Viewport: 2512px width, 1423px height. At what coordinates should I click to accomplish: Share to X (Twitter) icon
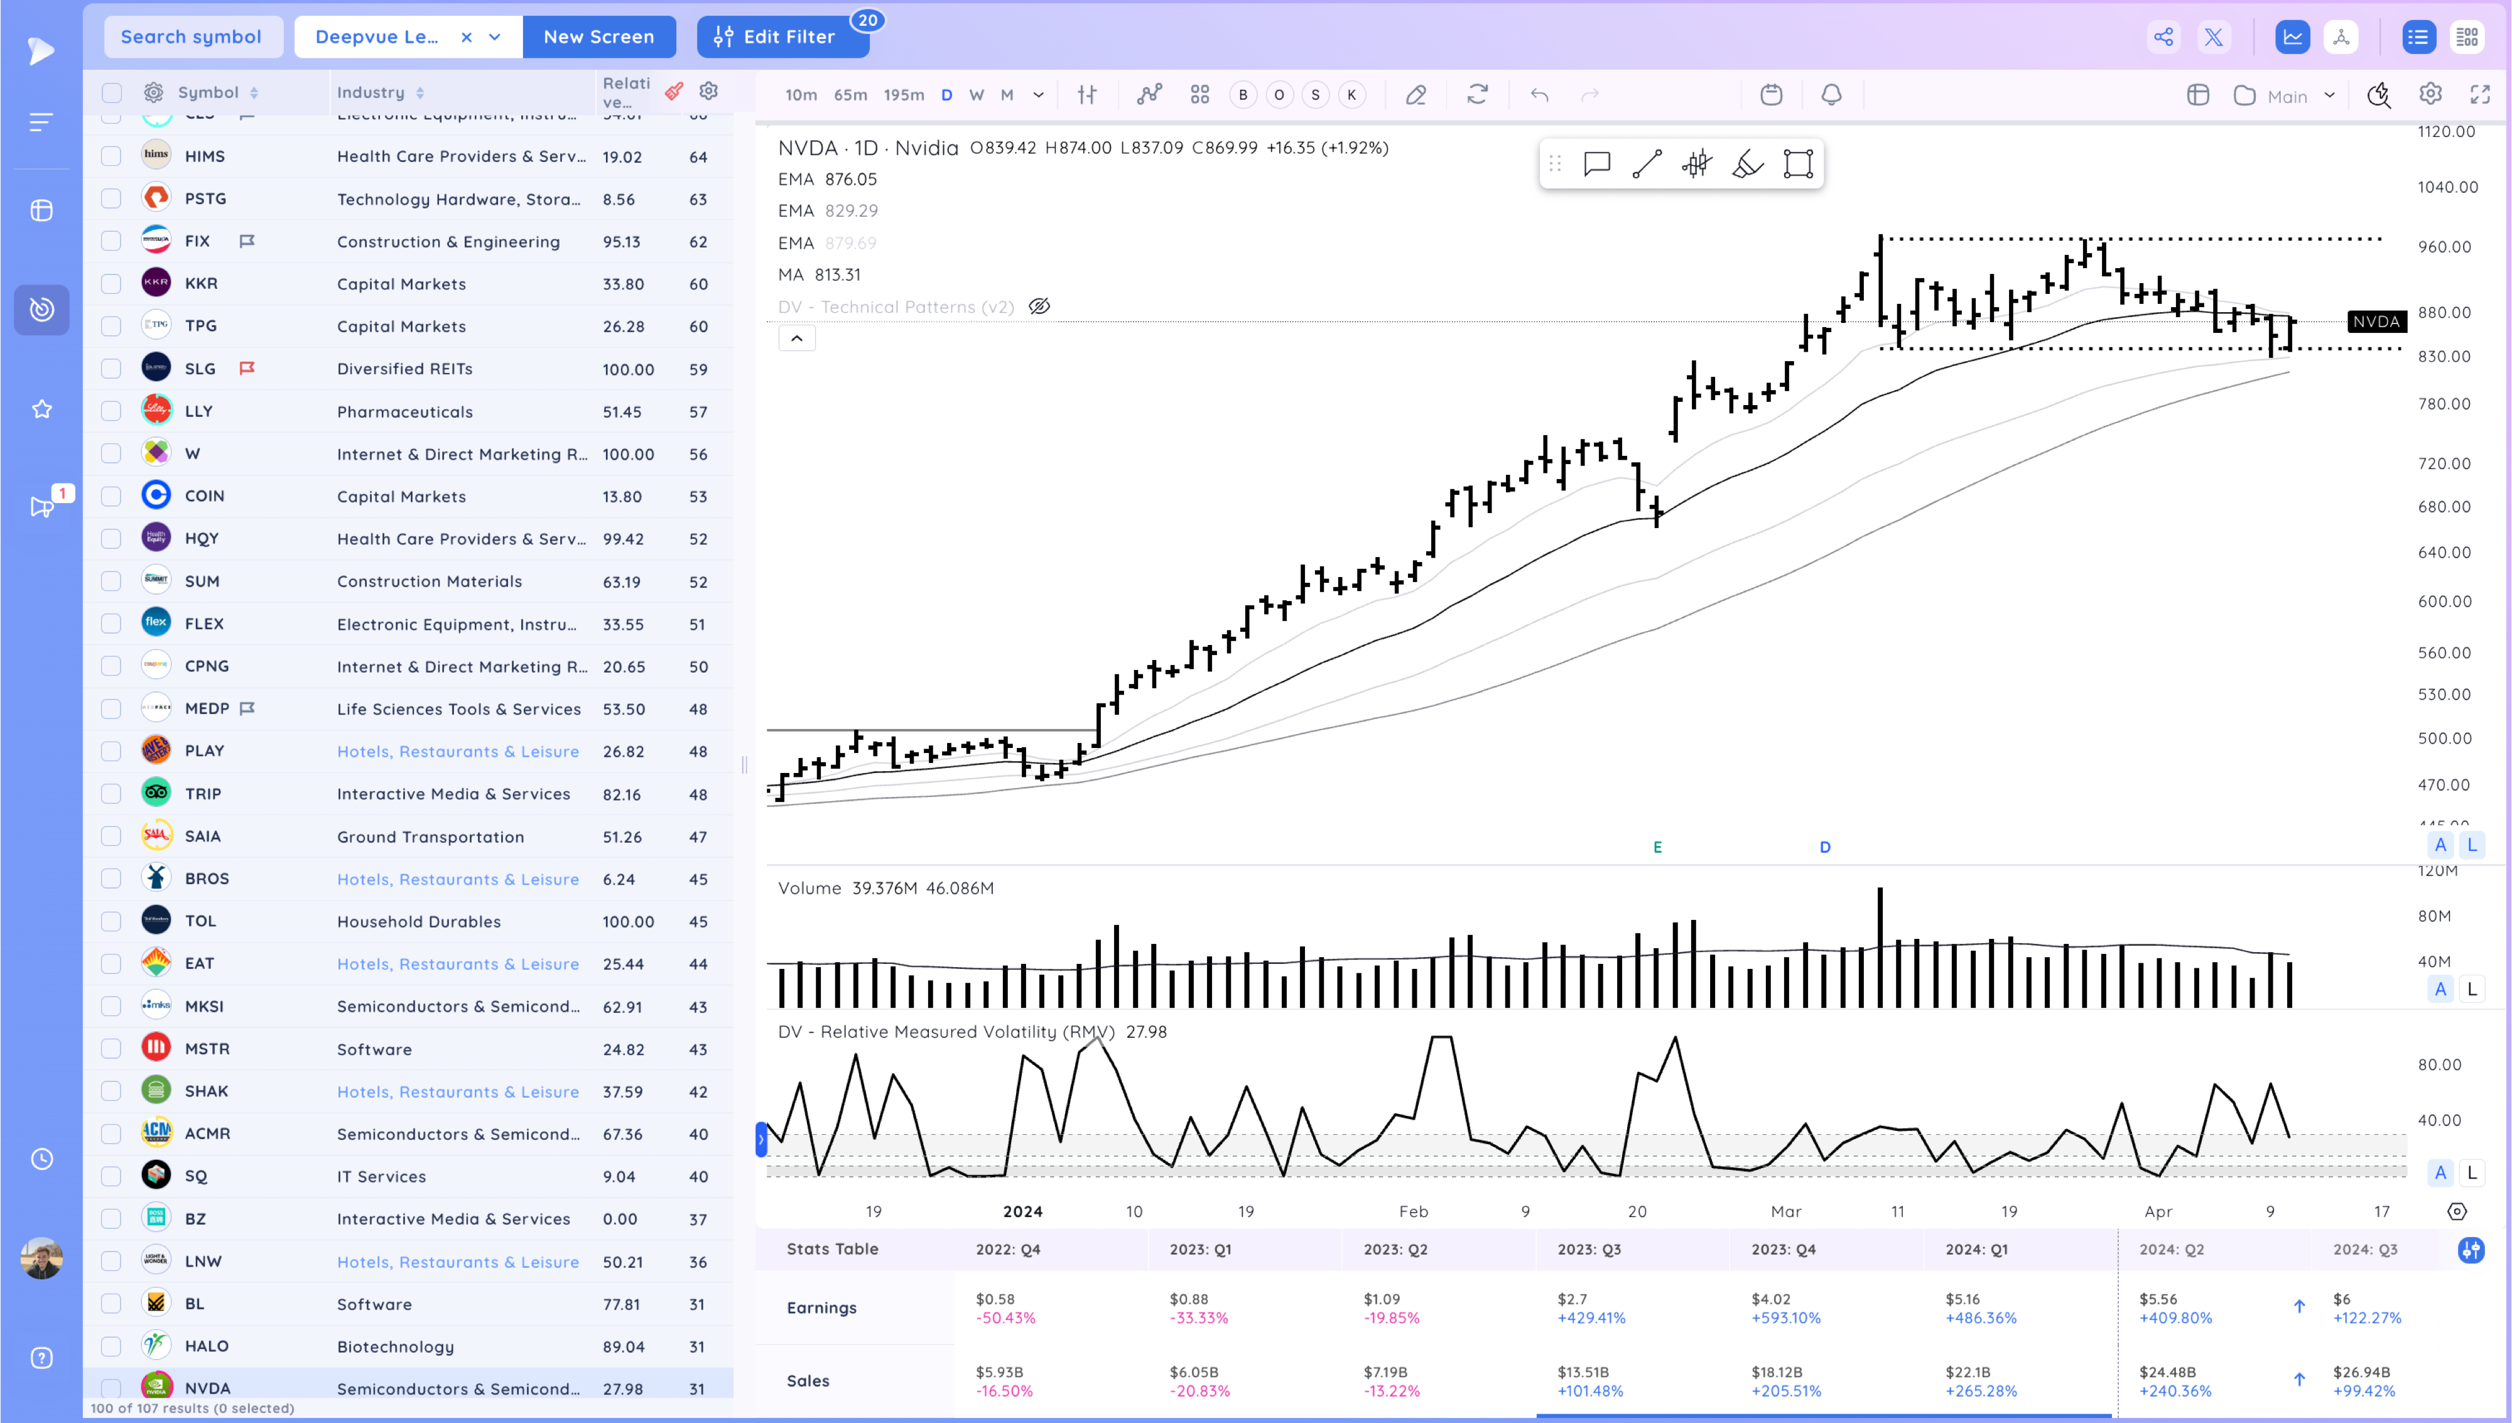[x=2213, y=37]
